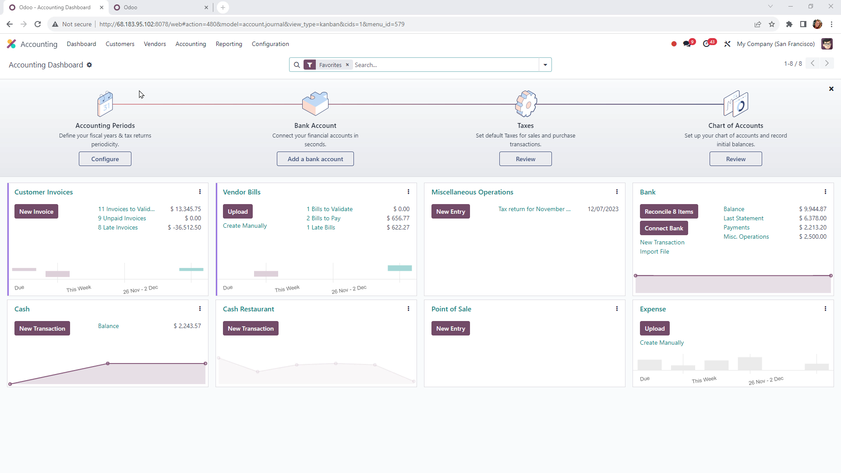Open Point of Sale card options menu
The image size is (841, 473).
click(617, 309)
